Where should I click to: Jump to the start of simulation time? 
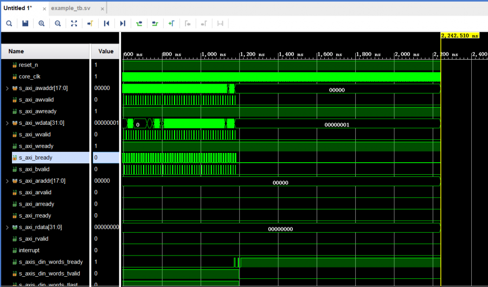tap(107, 23)
